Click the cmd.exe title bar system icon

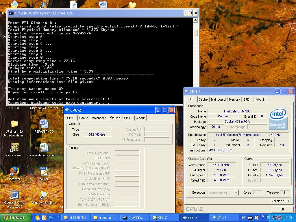coord(11,13)
